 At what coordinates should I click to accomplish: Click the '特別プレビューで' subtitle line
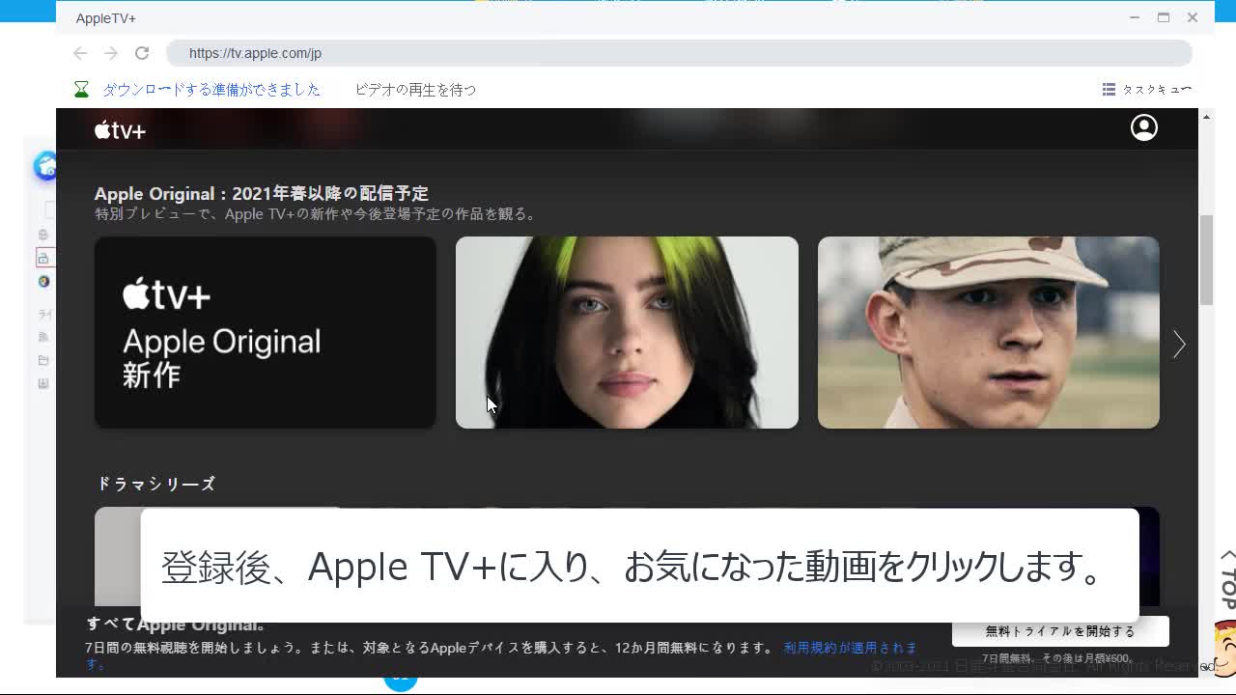pyautogui.click(x=317, y=214)
